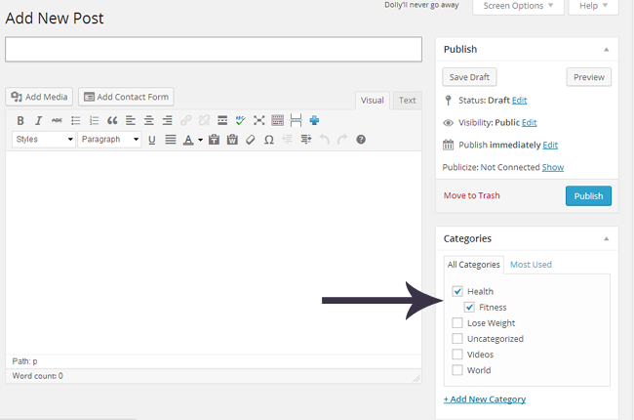Click the Preview button
This screenshot has height=420, width=634.
(x=589, y=77)
